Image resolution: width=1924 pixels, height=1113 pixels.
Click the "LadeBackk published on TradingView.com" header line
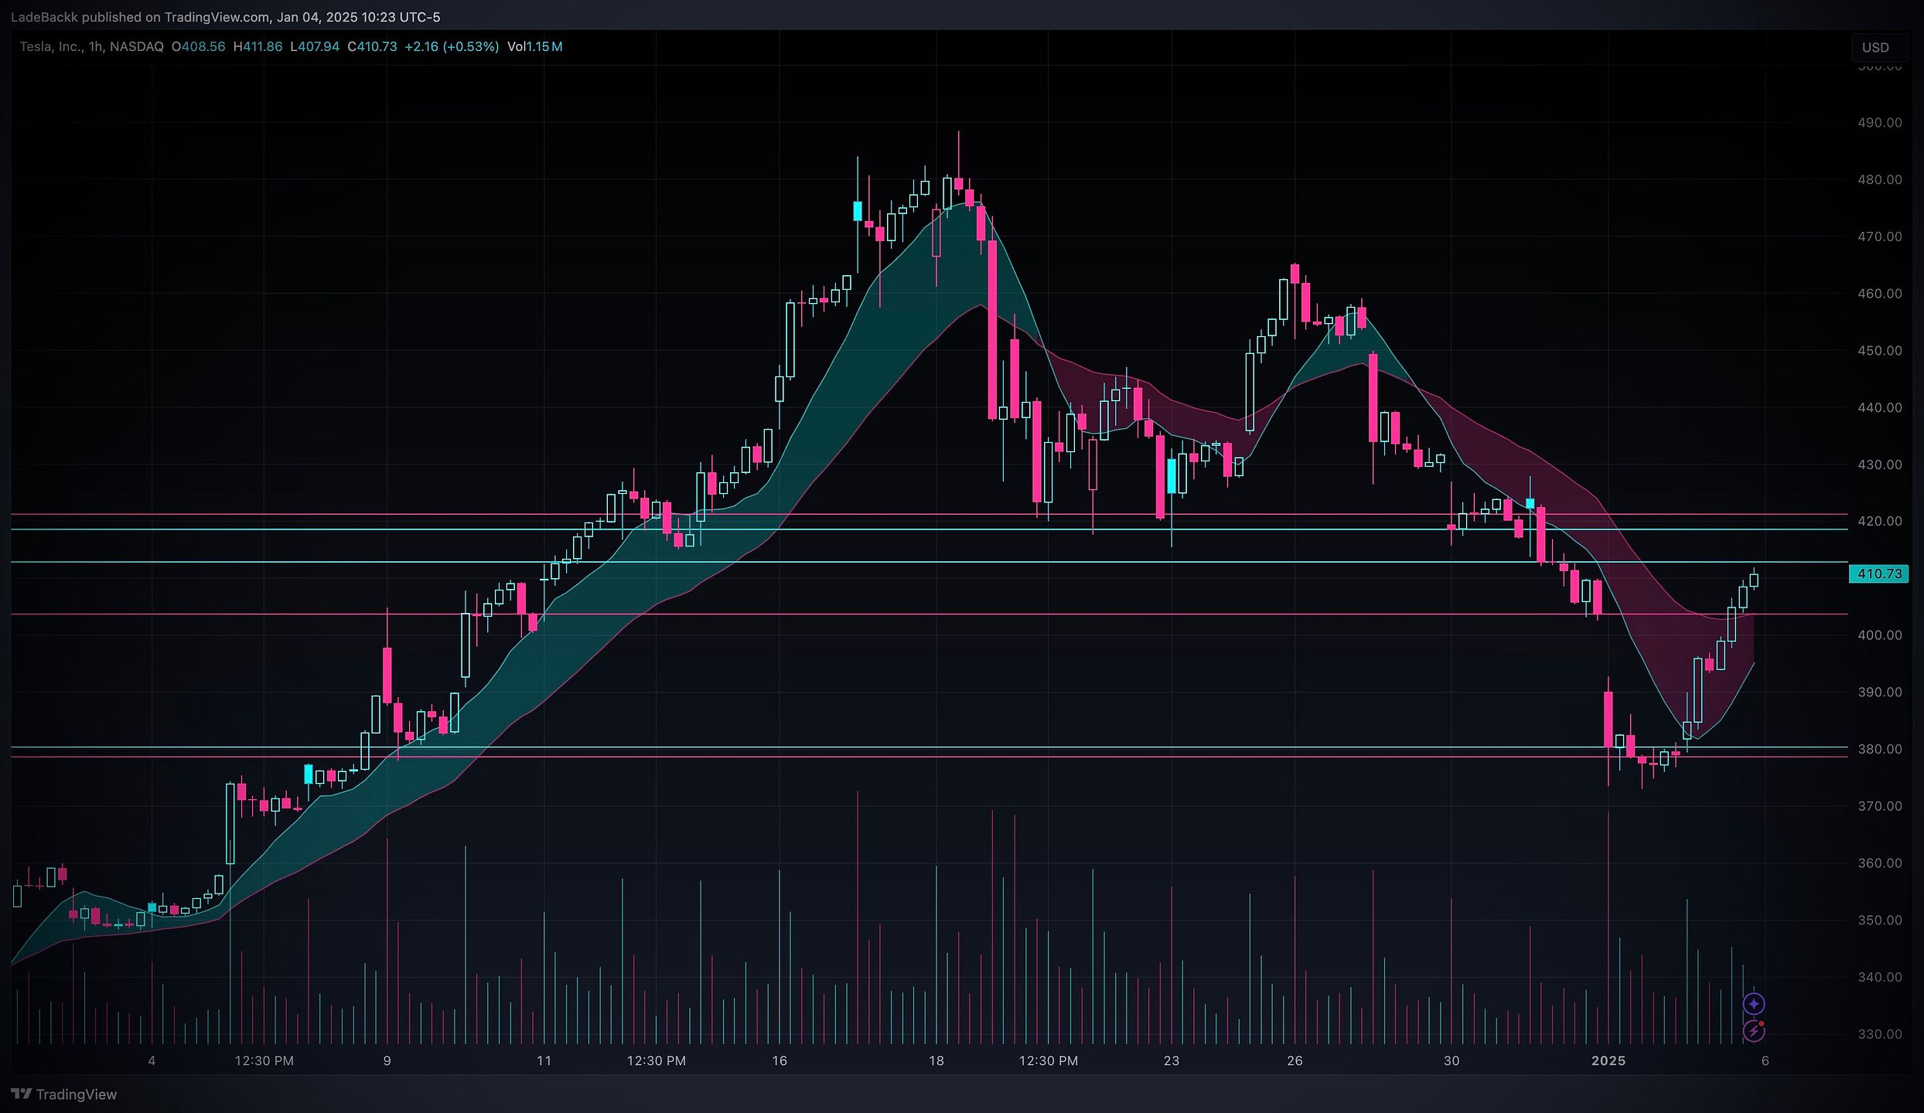point(226,17)
